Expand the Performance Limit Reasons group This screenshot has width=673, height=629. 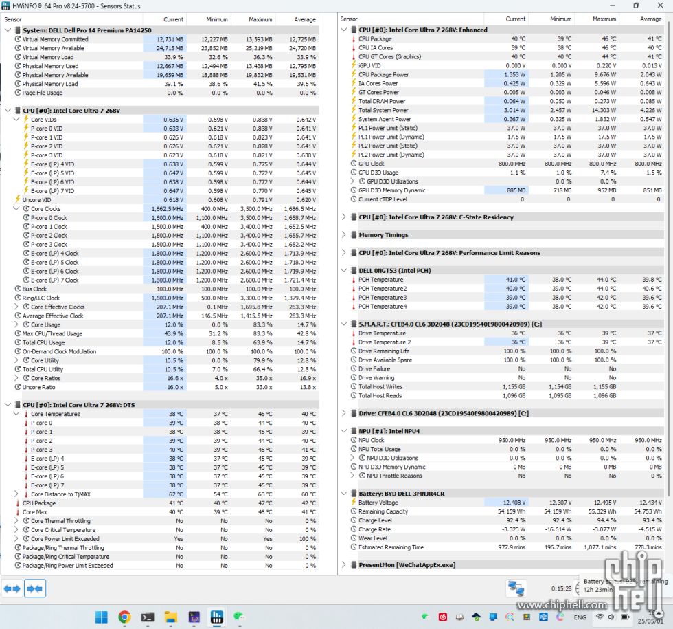tap(344, 253)
